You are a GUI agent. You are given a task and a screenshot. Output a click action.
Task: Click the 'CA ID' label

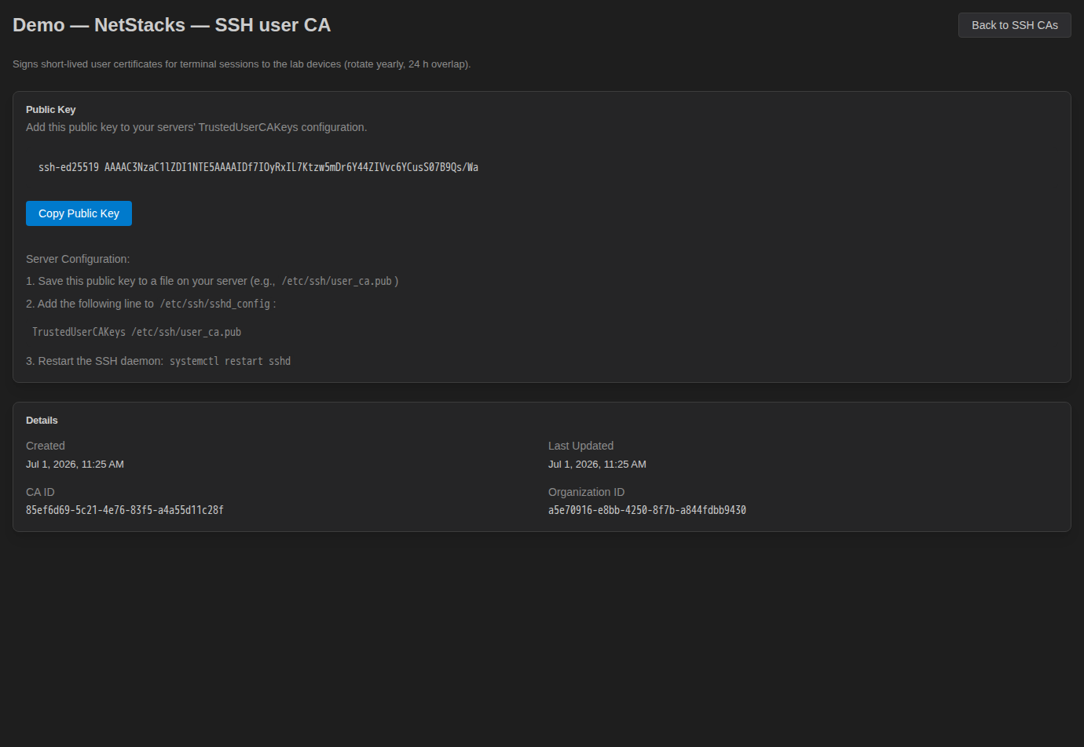[40, 492]
